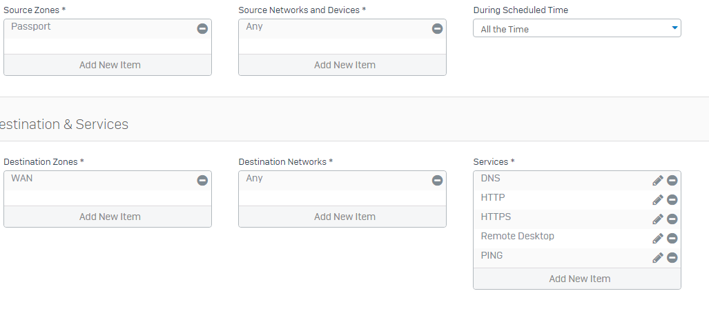The image size is (709, 309).
Task: Edit the DNS service entry
Action: click(658, 180)
